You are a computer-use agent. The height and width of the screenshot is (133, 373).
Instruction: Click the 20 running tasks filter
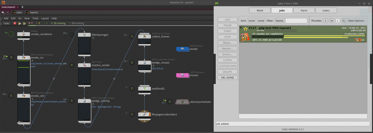click(58, 23)
